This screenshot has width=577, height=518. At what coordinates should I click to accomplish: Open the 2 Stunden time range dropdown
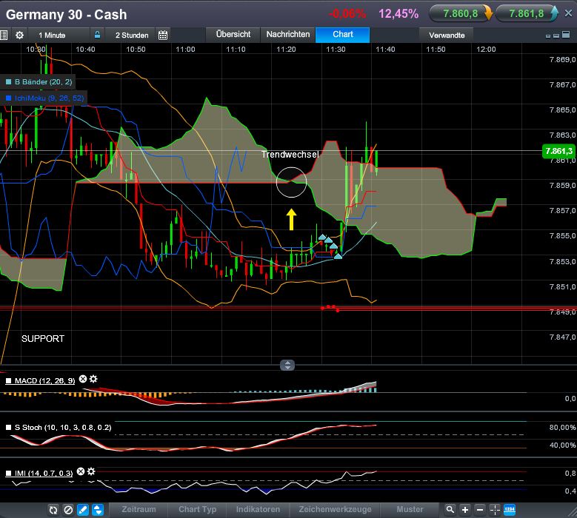click(x=131, y=35)
